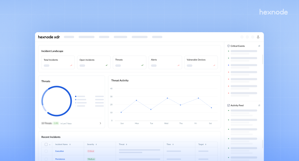
Task: Click the Activity Feed panel scrollbar
Action: [x=263, y=144]
